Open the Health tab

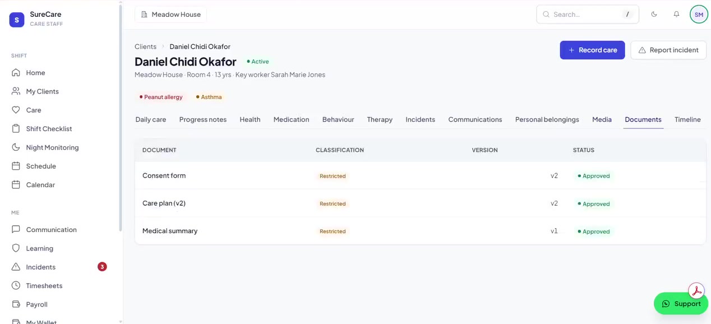click(x=250, y=119)
